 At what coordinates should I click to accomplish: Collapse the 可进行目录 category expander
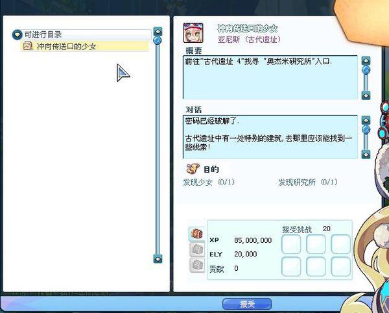tap(17, 34)
